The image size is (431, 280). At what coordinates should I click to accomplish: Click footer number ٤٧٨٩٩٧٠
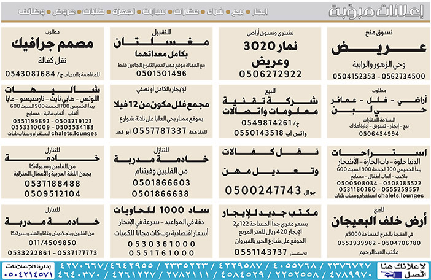coord(350,274)
